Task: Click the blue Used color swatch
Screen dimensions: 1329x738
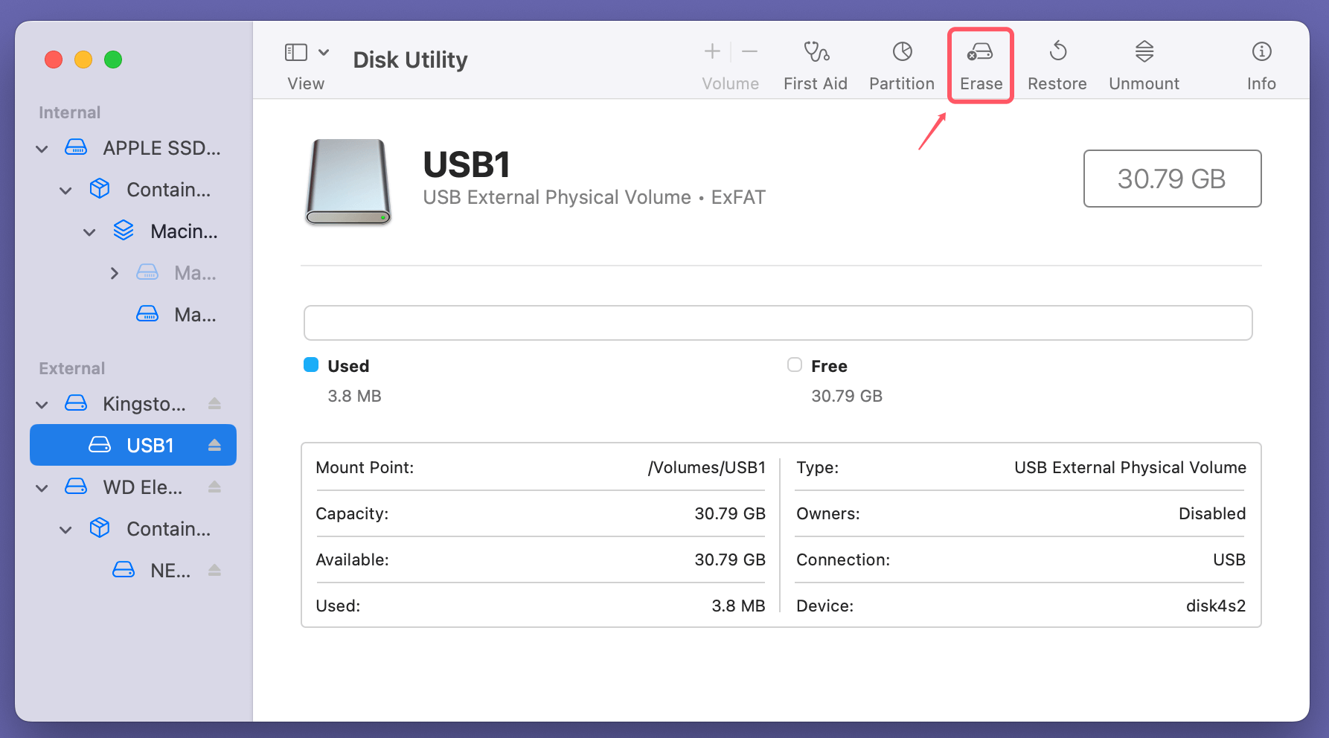Action: (312, 365)
